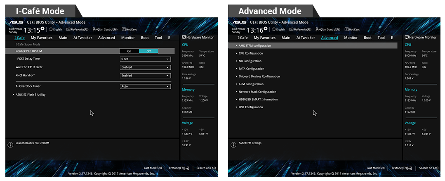Viewport: 445px width, 181px height.
Task: Turn Realtek PXE OPROM On
Action: tap(129, 51)
